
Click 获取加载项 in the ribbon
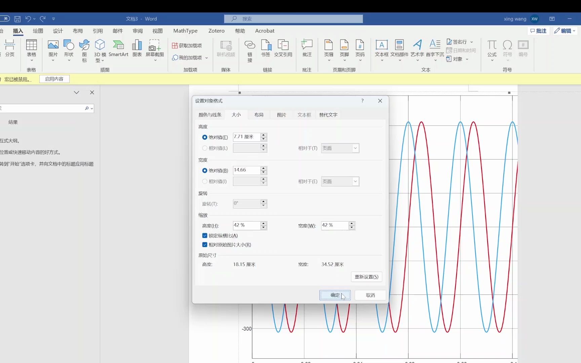click(x=187, y=45)
